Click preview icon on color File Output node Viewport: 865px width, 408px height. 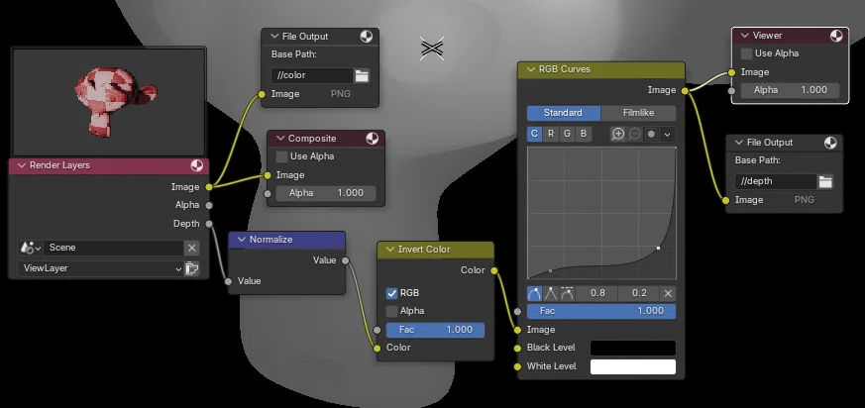[366, 37]
